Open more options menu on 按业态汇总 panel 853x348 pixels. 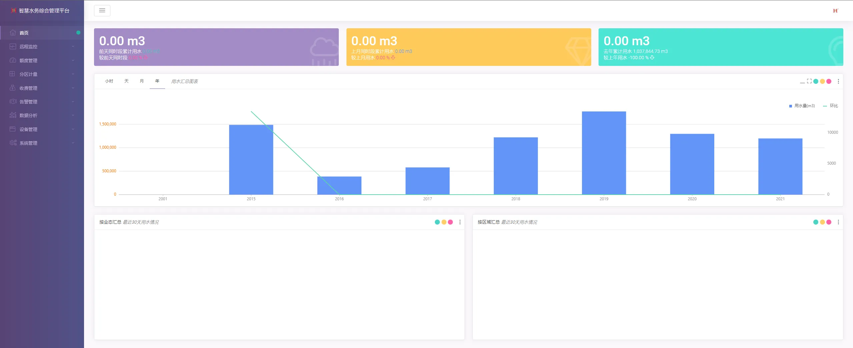[460, 222]
